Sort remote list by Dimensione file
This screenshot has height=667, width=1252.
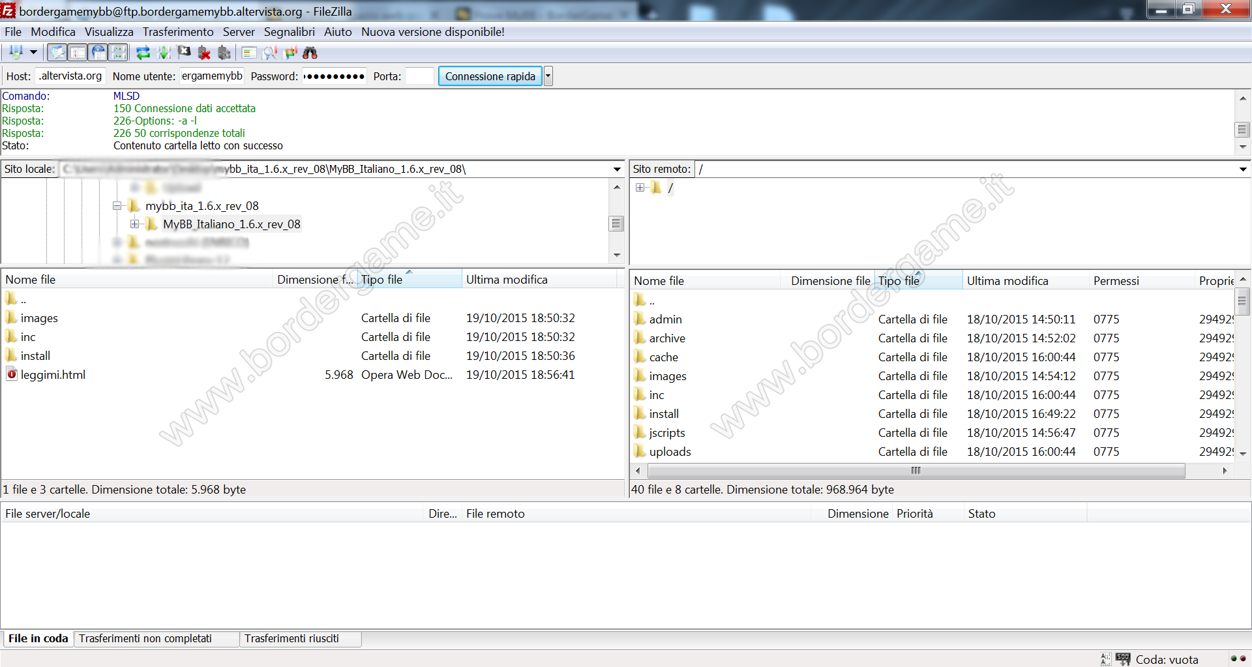(827, 281)
